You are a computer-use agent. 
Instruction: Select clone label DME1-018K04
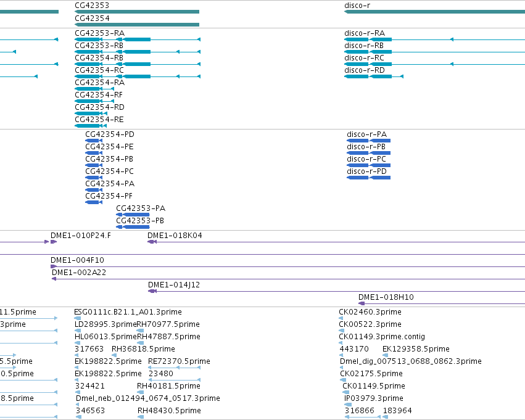coord(175,236)
